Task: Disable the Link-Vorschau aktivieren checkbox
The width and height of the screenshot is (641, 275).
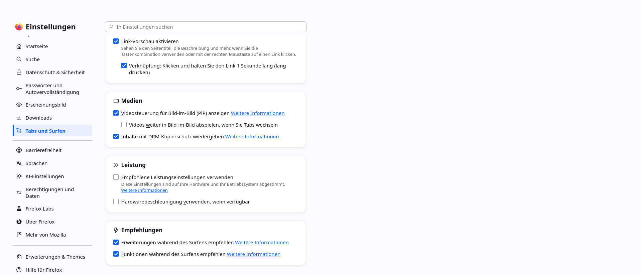Action: click(116, 41)
